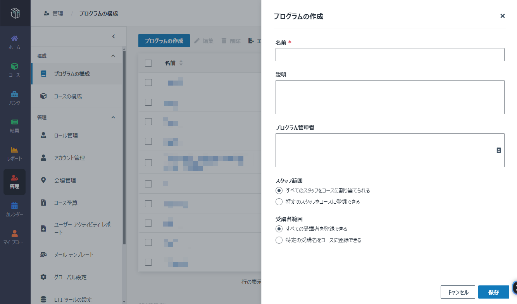Click the プログラムの作成 button
Viewport: 517px width, 304px height.
164,41
